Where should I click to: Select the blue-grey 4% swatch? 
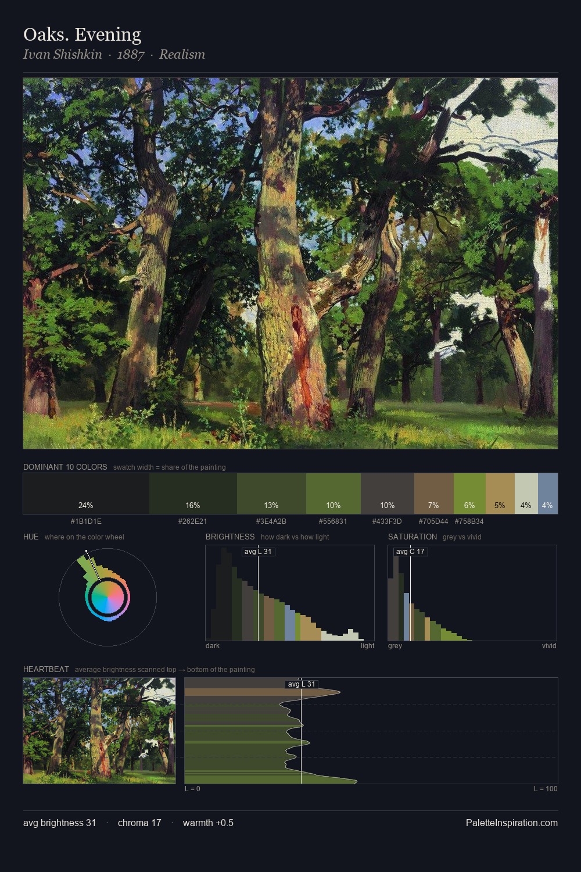(548, 494)
